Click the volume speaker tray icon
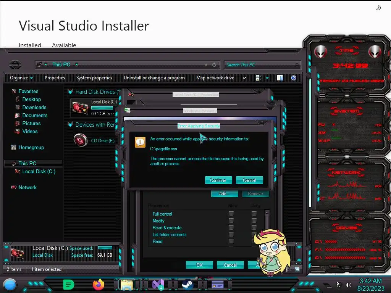The height and width of the screenshot is (293, 391). [x=349, y=285]
